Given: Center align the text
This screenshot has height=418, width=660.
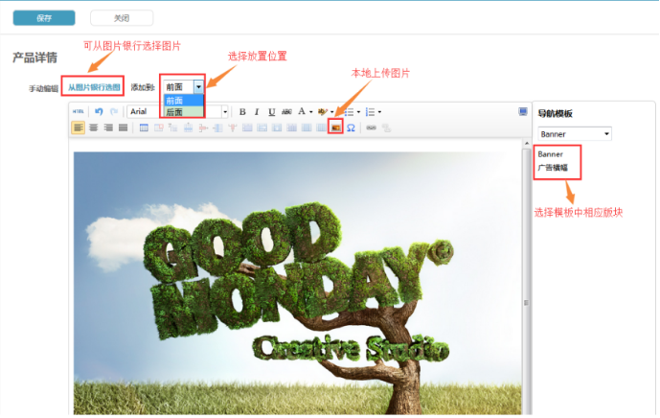Looking at the screenshot, I should [94, 128].
